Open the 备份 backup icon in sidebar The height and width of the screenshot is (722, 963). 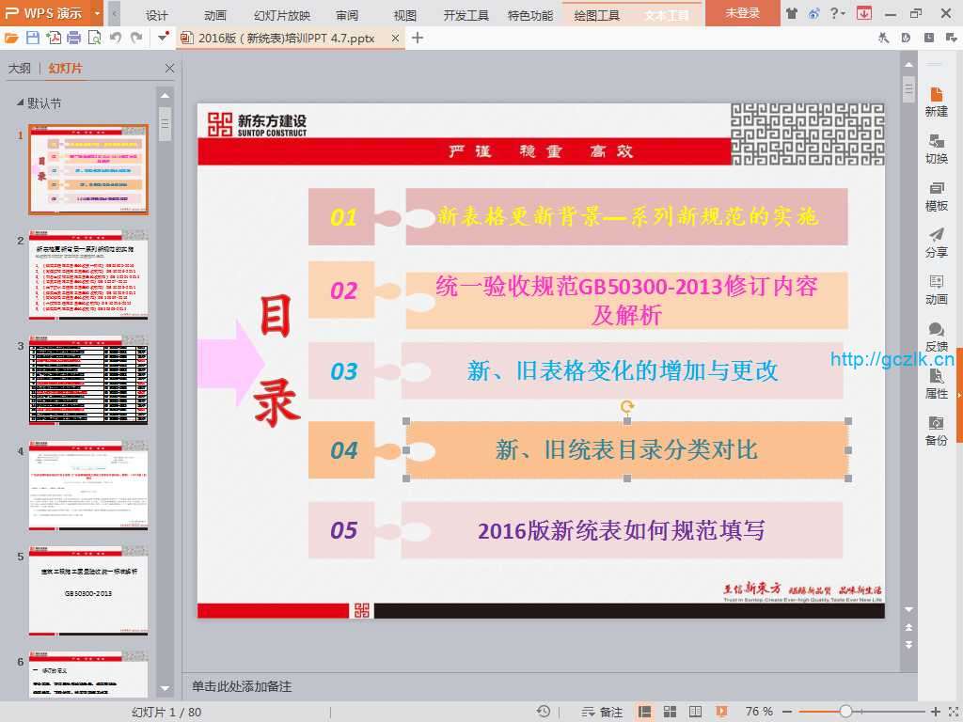point(936,431)
